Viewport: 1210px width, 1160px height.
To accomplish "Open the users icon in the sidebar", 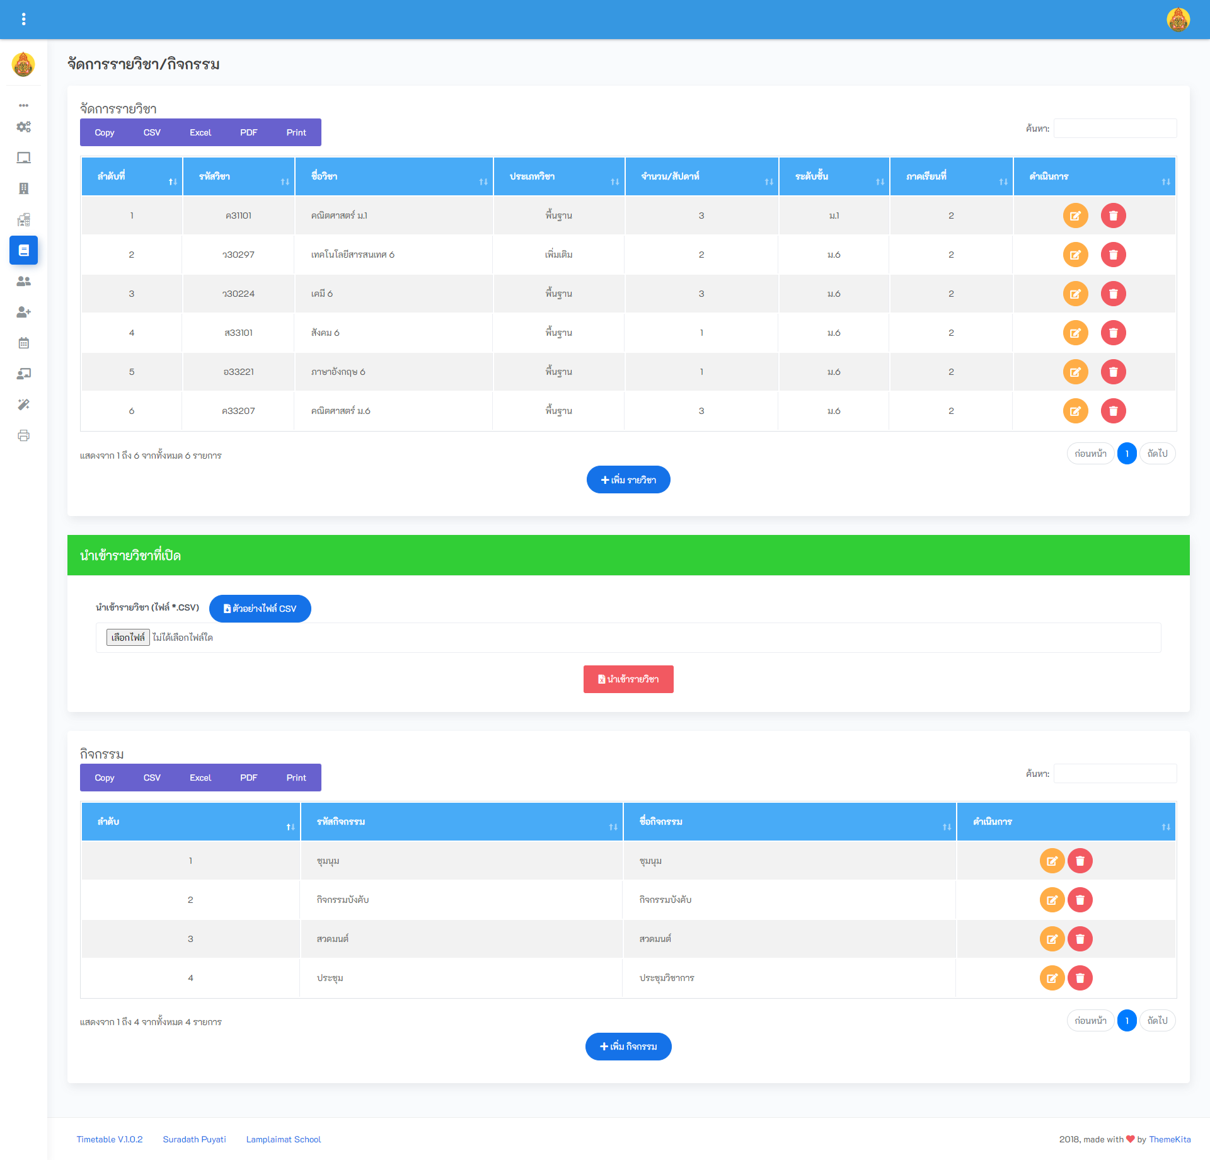I will click(24, 282).
